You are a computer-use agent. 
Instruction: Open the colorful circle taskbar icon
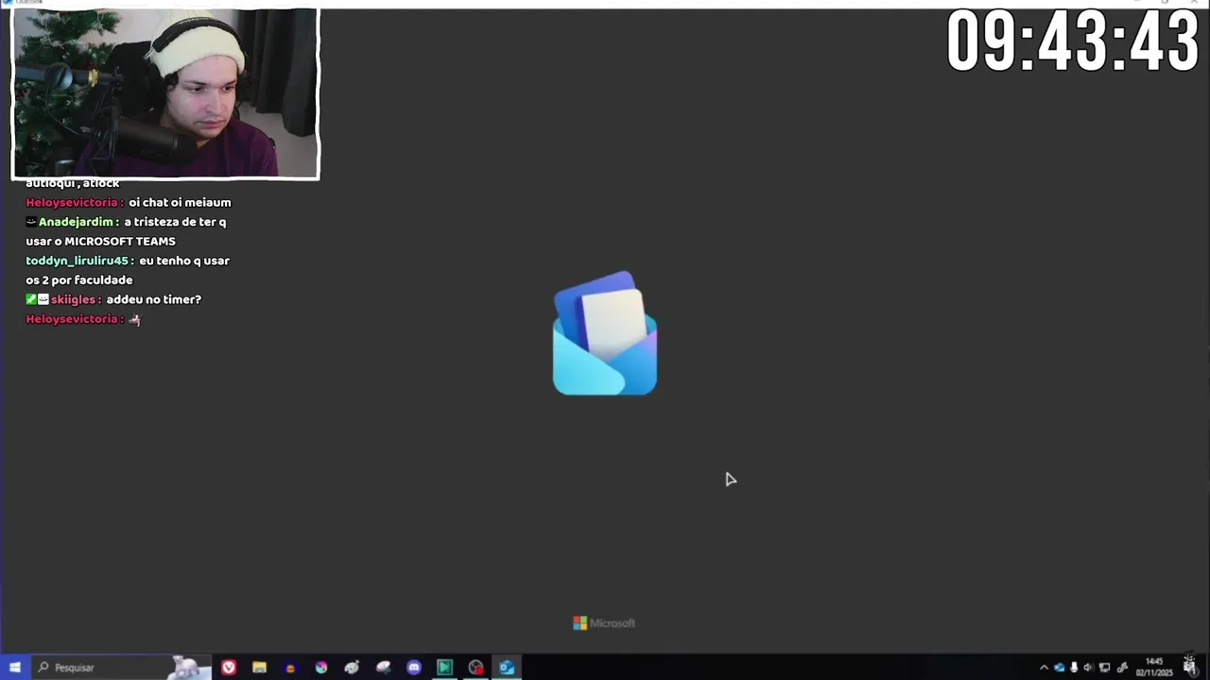(321, 667)
